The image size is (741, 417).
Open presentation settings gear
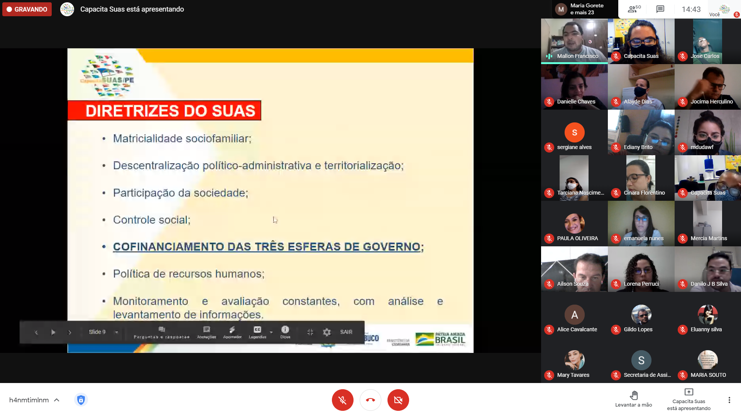327,332
